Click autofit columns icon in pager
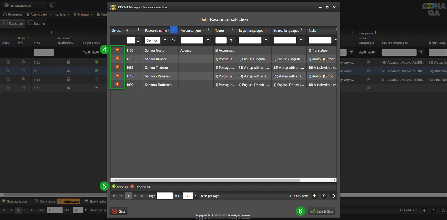The height and width of the screenshot is (220, 447). point(314,196)
